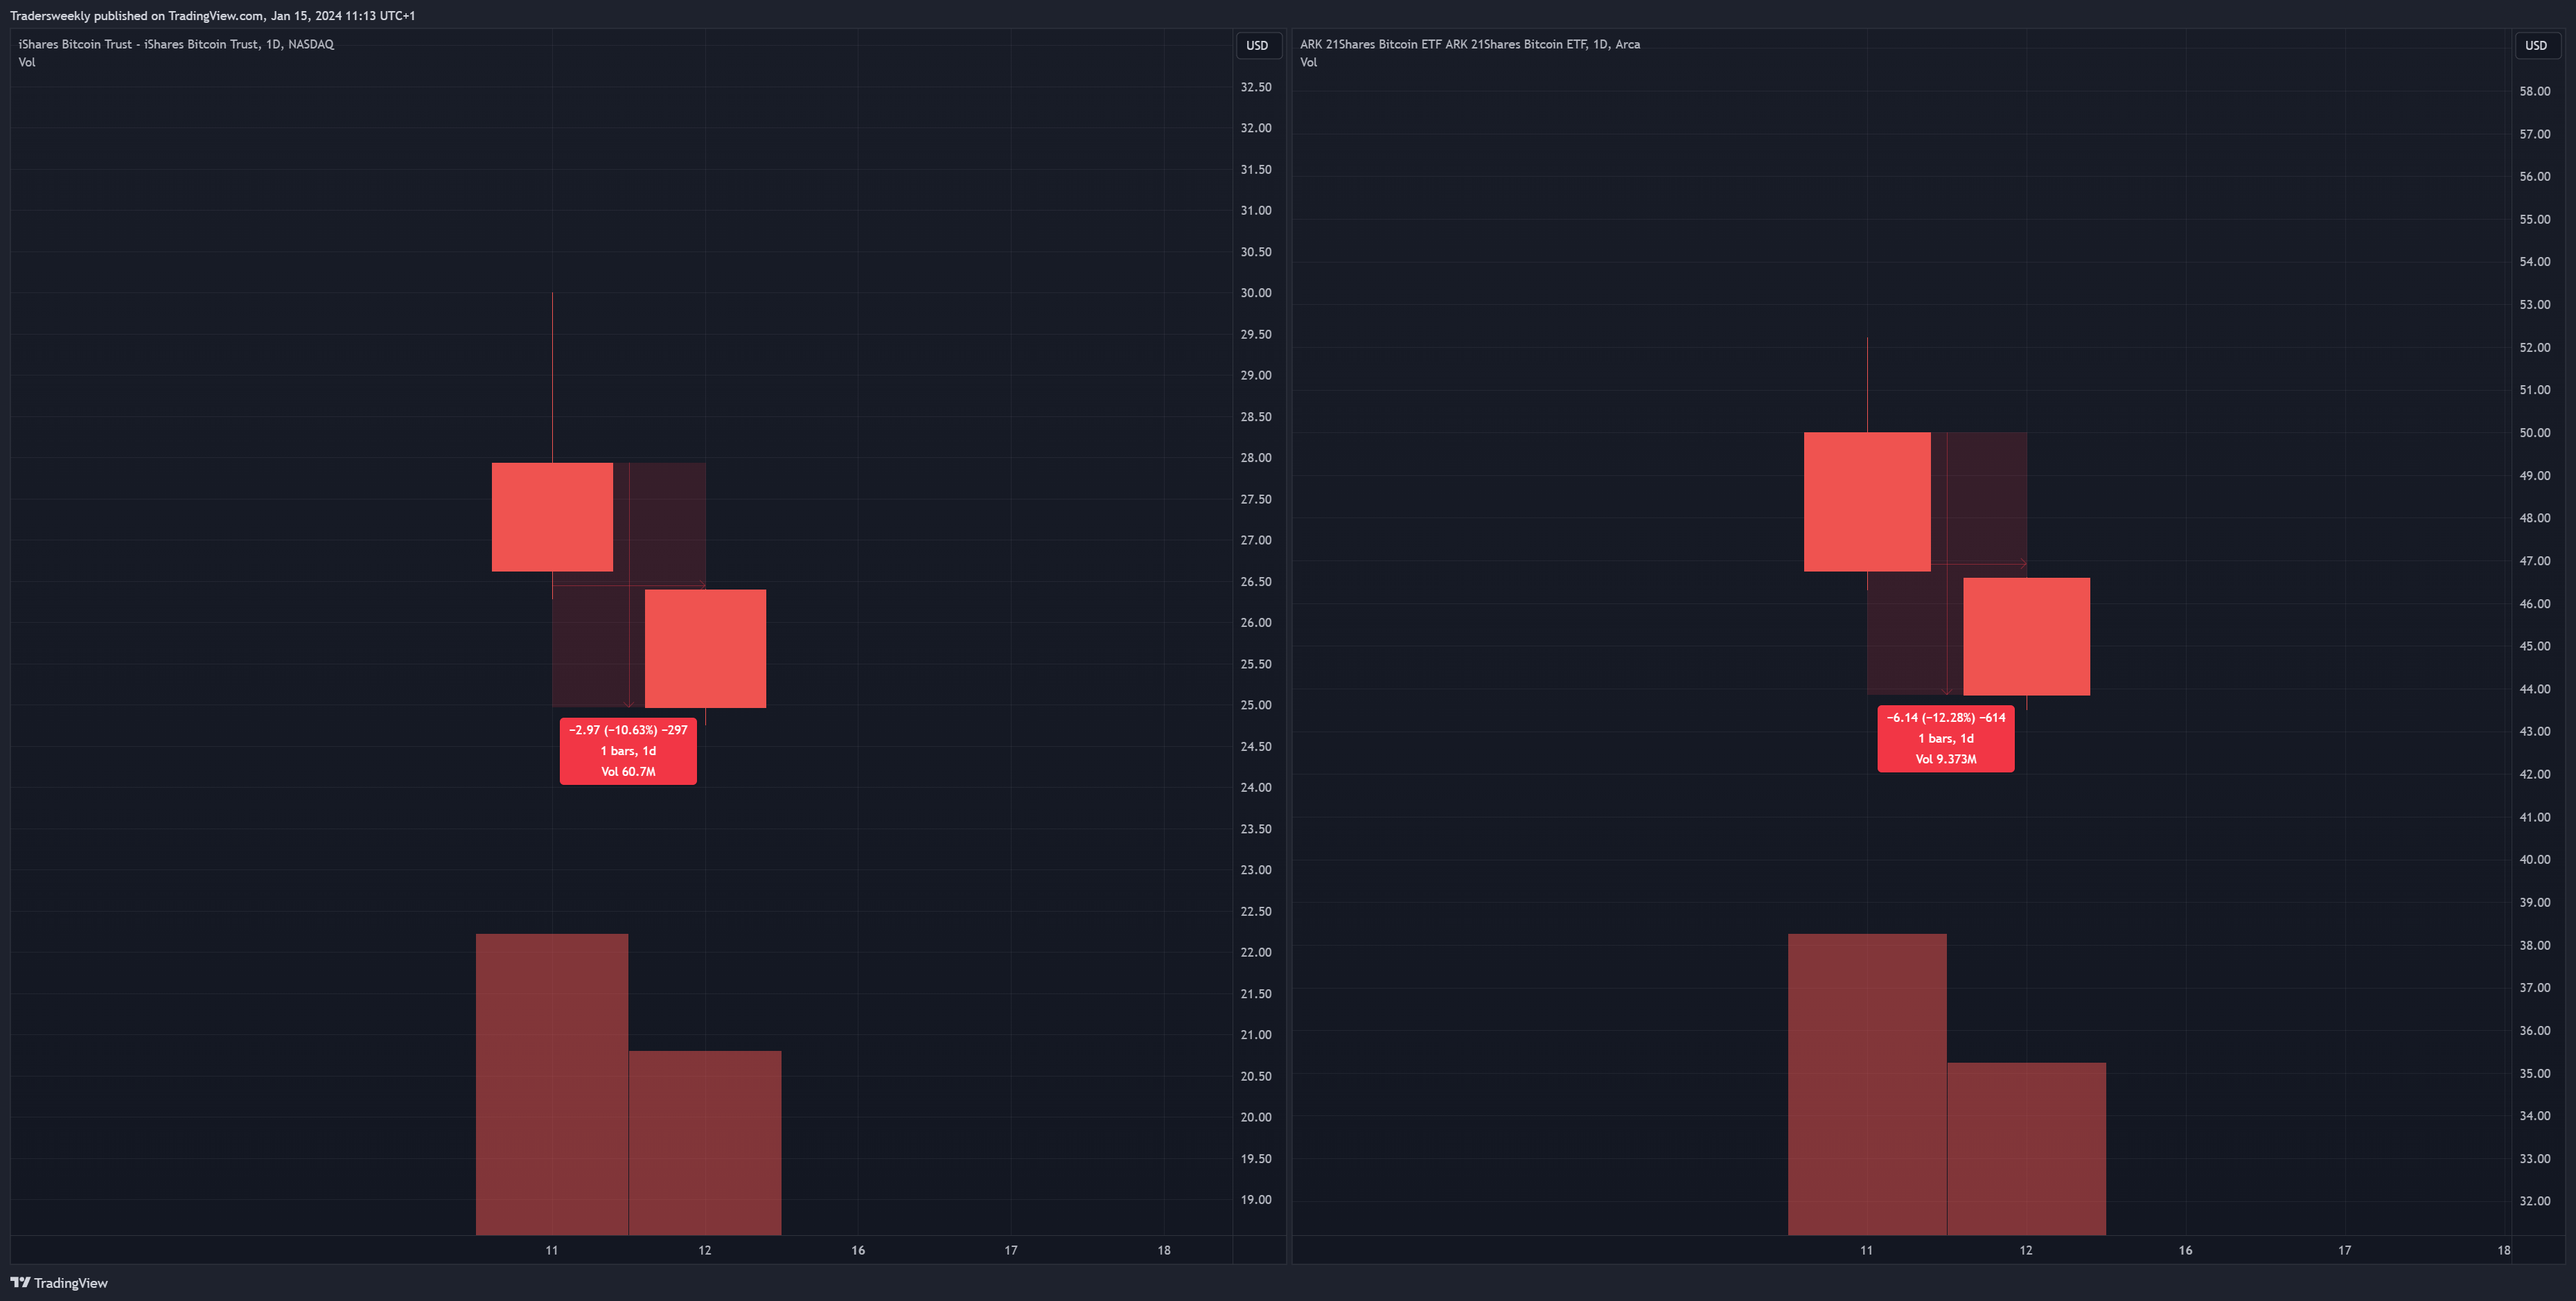Click the Vol 9.373M text in the ARK label

pos(1946,759)
